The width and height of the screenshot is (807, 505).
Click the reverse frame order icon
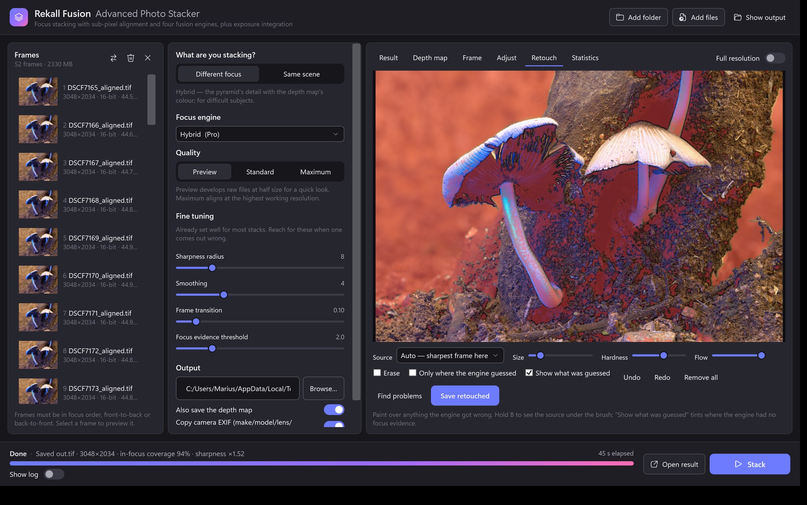click(113, 58)
